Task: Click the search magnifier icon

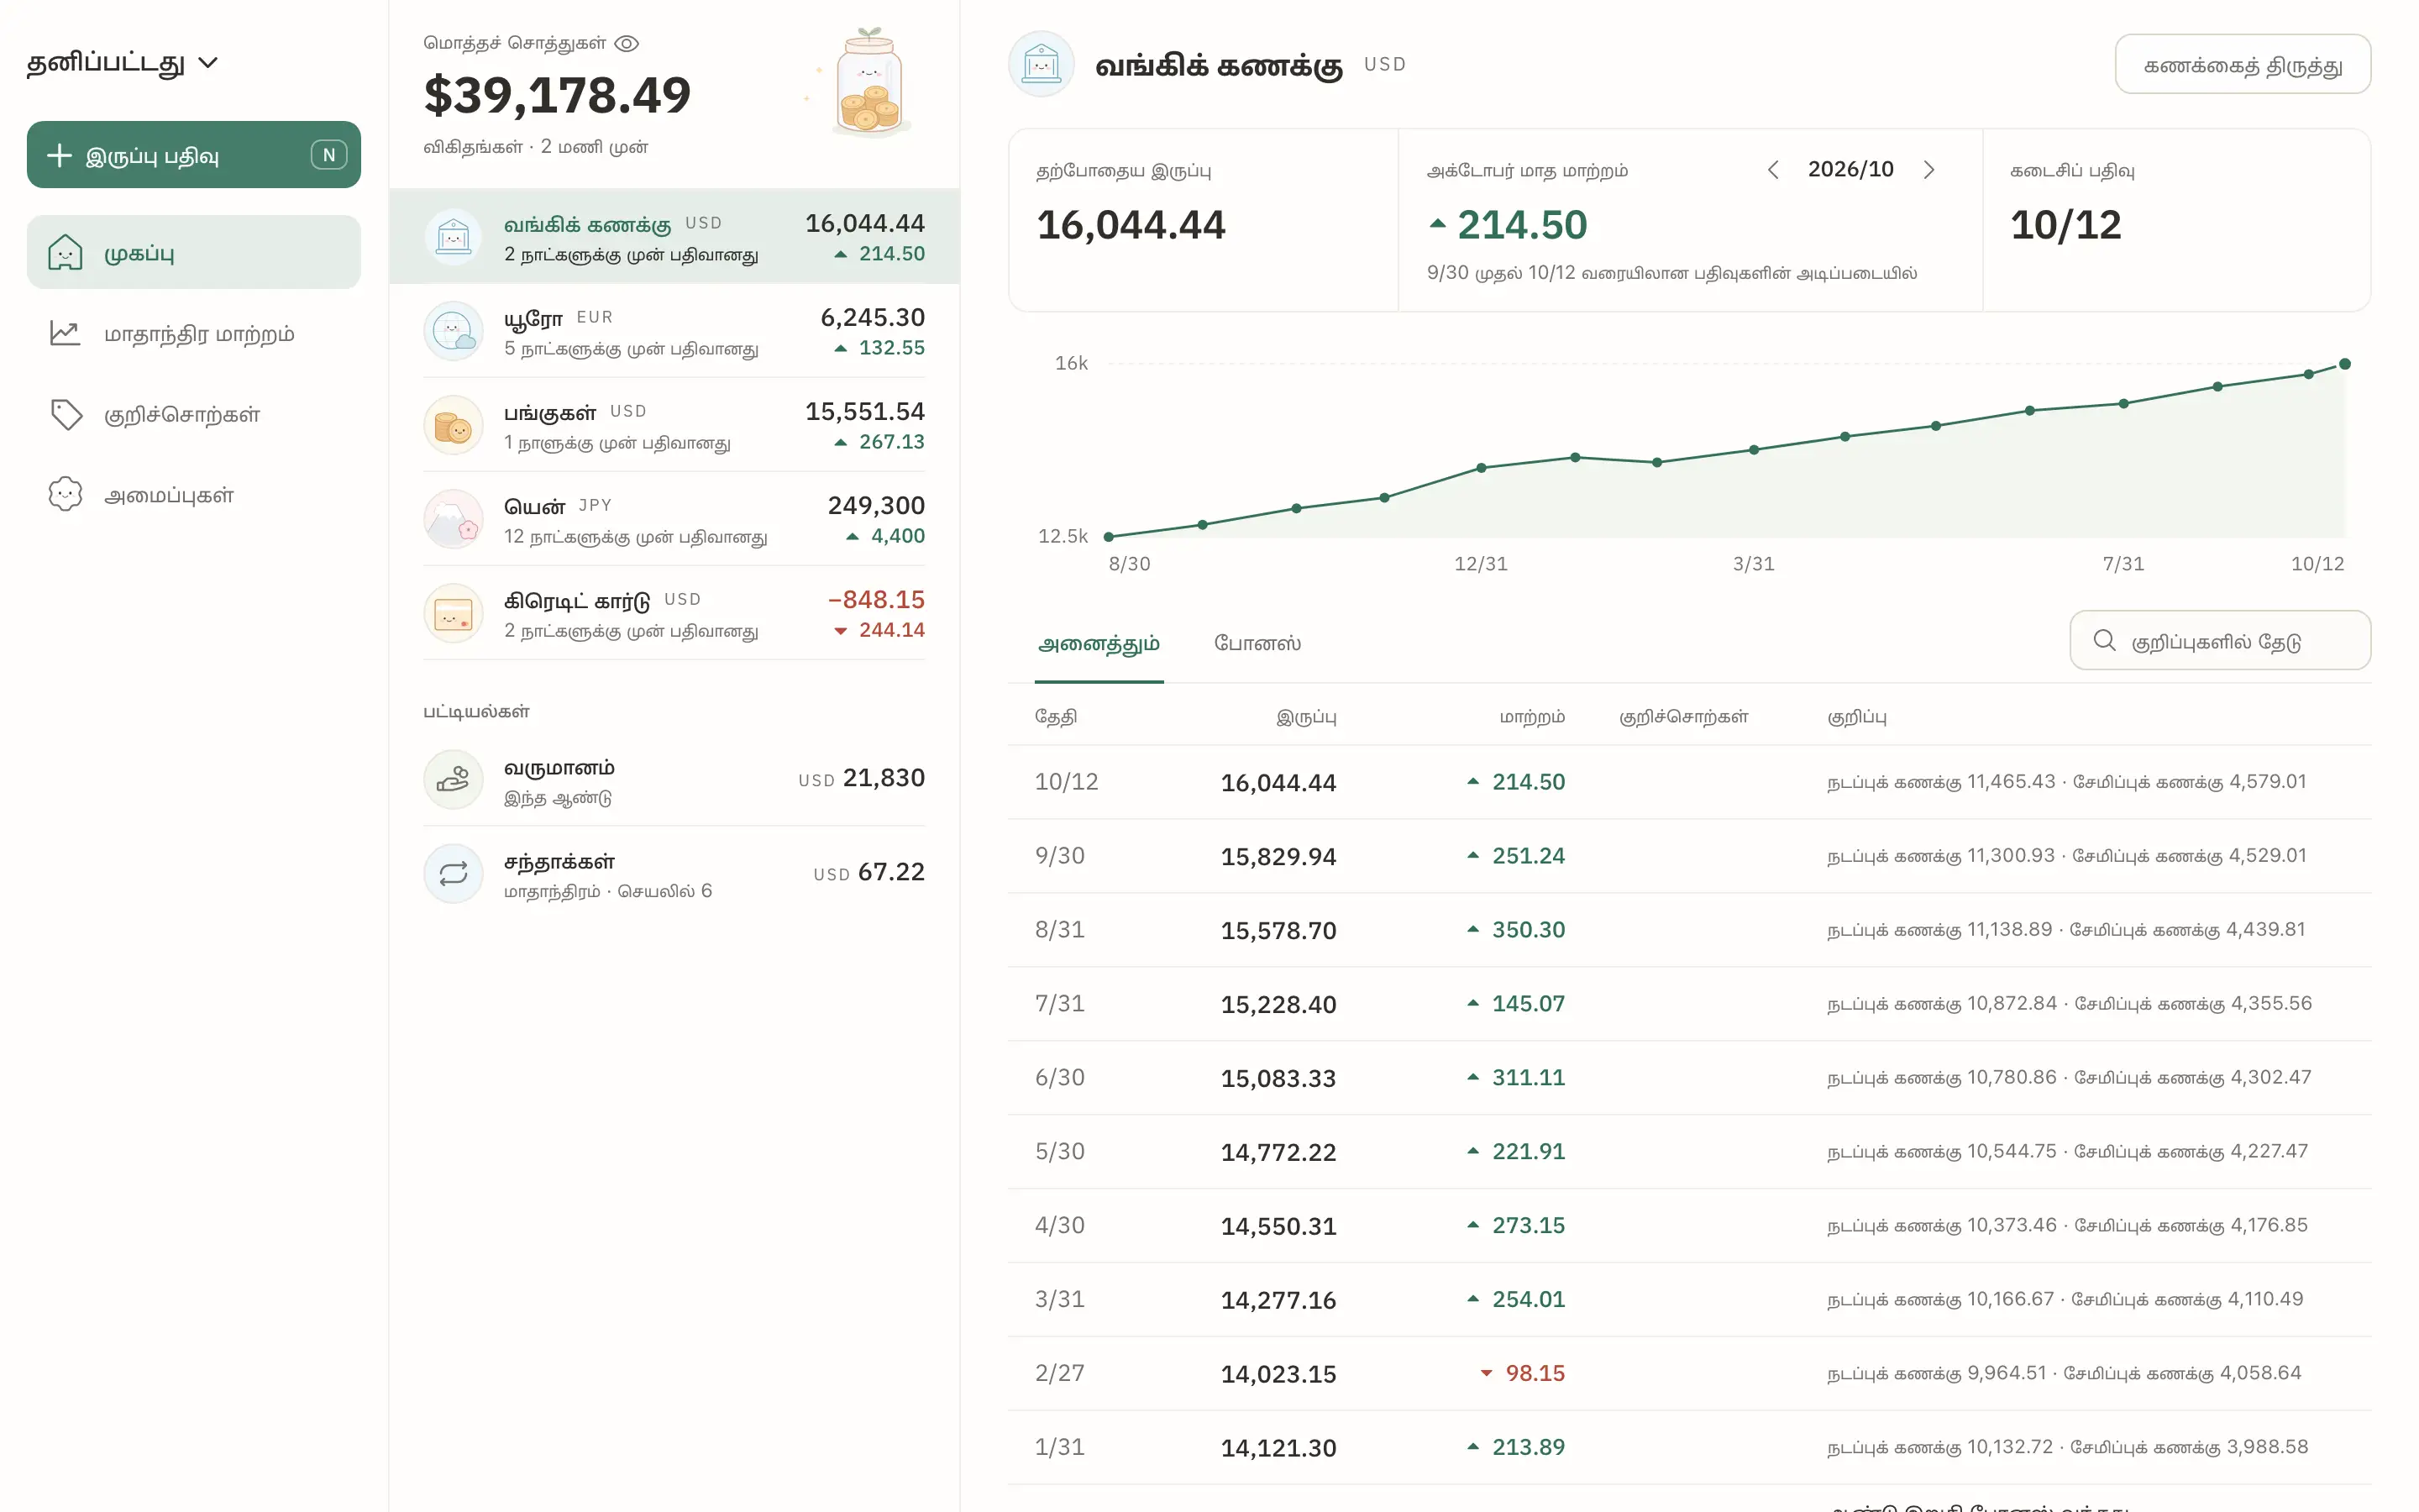Action: click(2104, 641)
